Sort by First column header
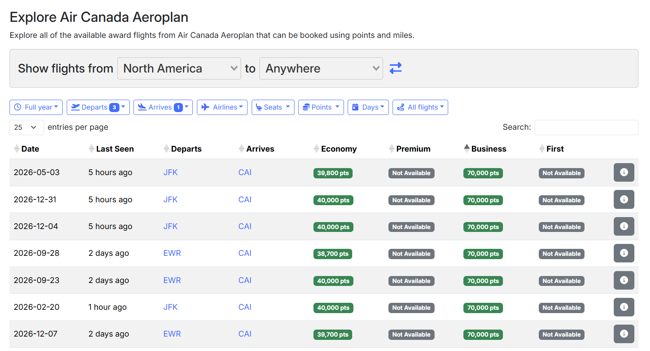The width and height of the screenshot is (650, 351). (x=555, y=149)
